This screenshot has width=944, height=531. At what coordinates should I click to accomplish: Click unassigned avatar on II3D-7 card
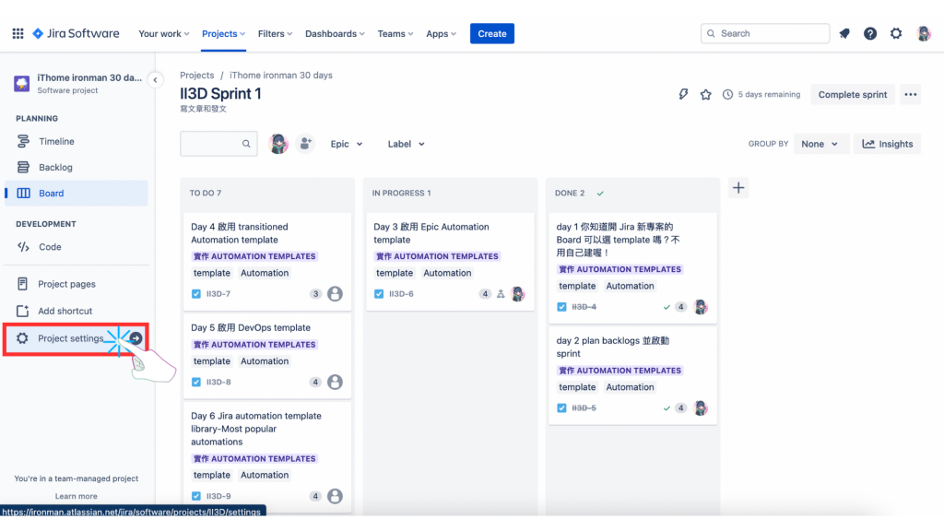335,294
